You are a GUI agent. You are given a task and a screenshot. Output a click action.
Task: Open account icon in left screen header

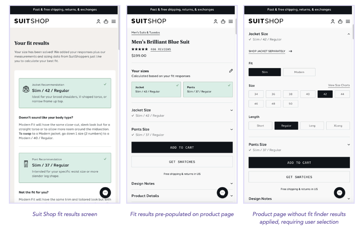[x=98, y=22]
